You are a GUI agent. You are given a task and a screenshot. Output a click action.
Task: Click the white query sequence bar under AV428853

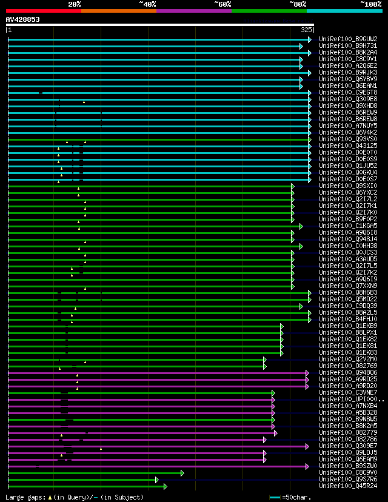tap(159, 25)
